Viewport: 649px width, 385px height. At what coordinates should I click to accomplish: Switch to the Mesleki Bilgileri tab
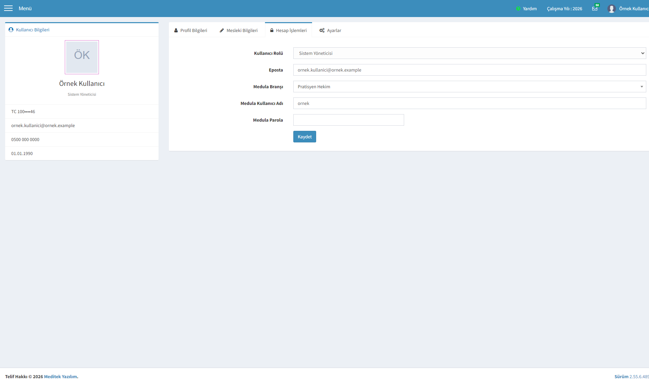coord(239,30)
